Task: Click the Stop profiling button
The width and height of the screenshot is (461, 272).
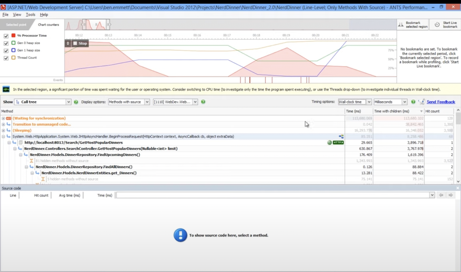Action: click(80, 43)
